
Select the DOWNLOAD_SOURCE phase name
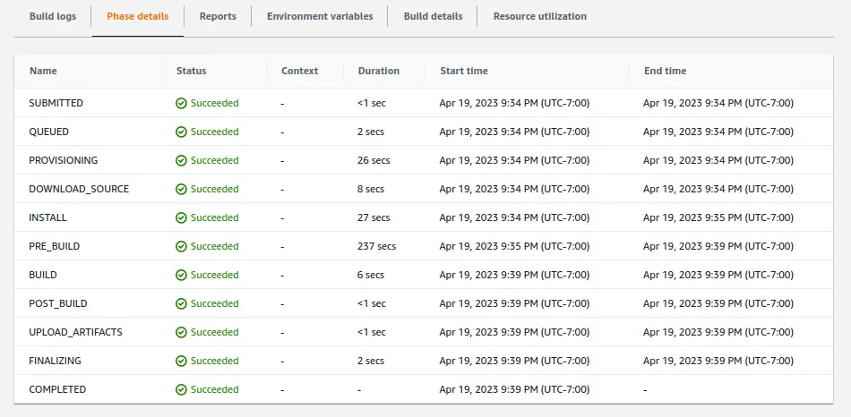[79, 189]
